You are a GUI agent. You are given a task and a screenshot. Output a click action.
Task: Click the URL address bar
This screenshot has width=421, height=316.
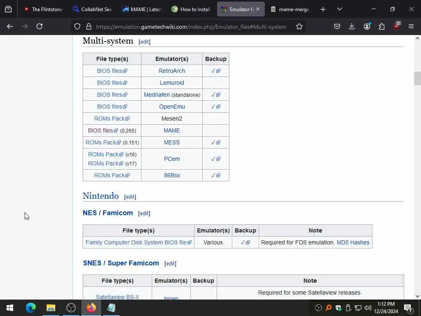point(191,27)
